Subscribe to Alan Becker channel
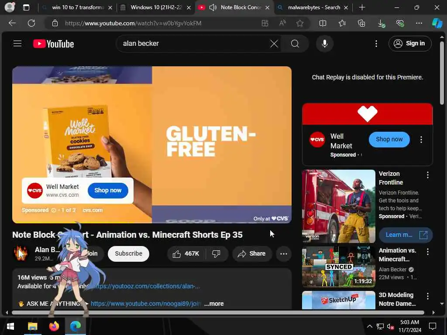 coord(128,253)
